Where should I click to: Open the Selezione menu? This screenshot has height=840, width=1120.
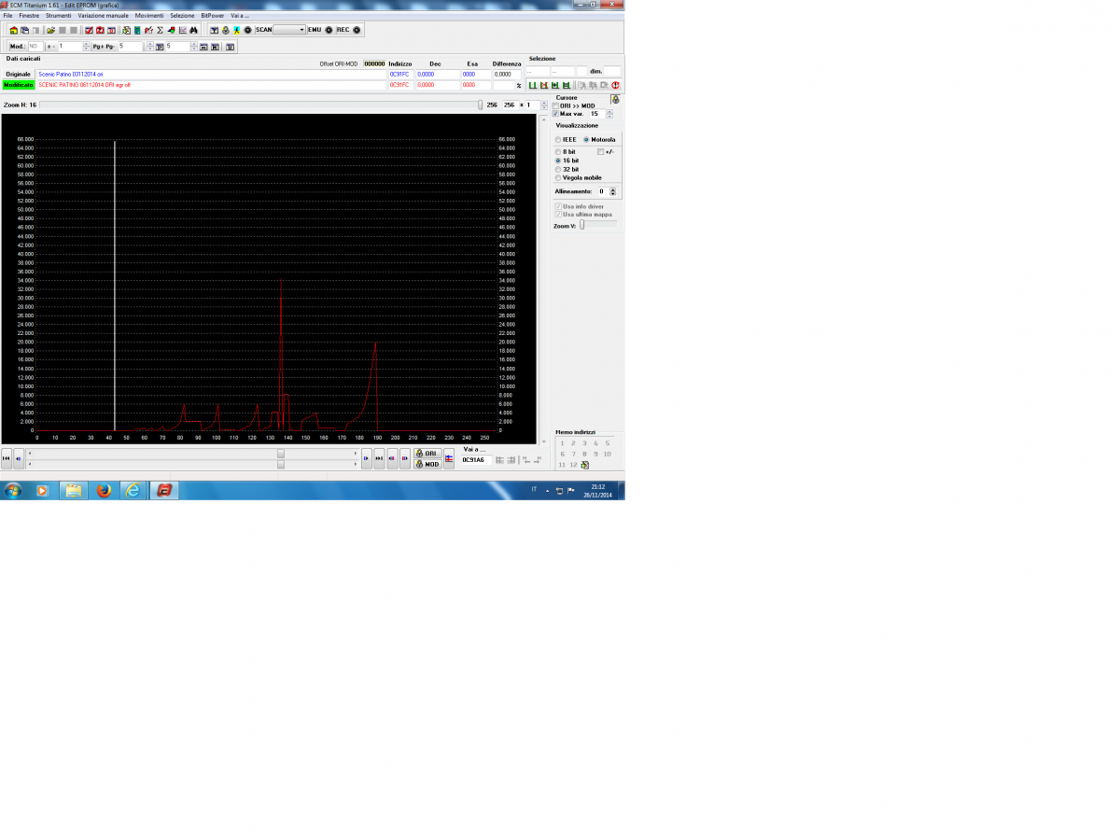click(x=182, y=16)
